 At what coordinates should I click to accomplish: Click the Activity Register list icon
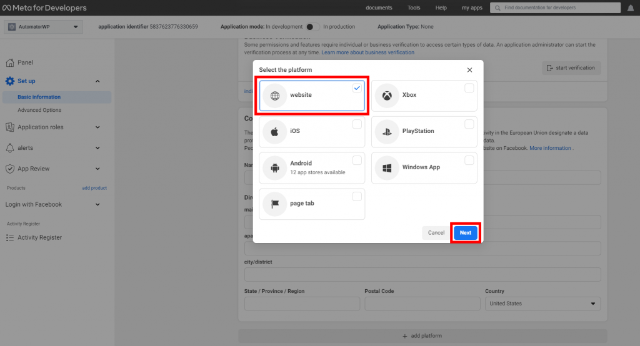[10, 237]
